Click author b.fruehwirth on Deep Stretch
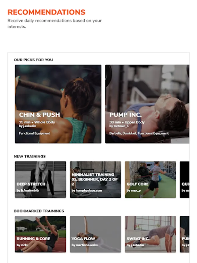This screenshot has height=263, width=197. tap(28, 191)
